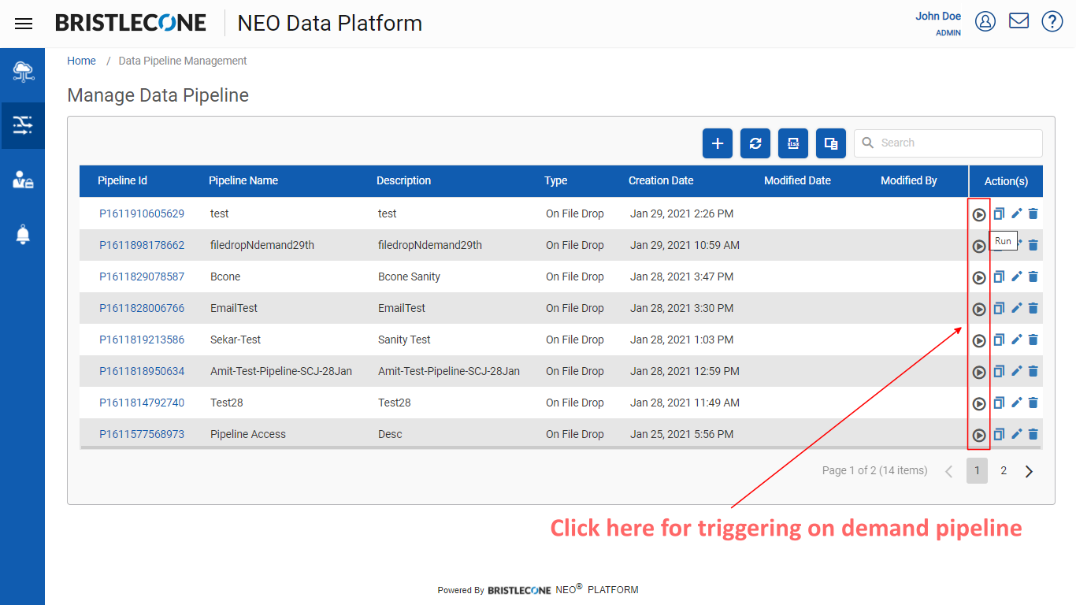The height and width of the screenshot is (605, 1076).
Task: Run the Pipeline Access pipeline
Action: tap(979, 435)
